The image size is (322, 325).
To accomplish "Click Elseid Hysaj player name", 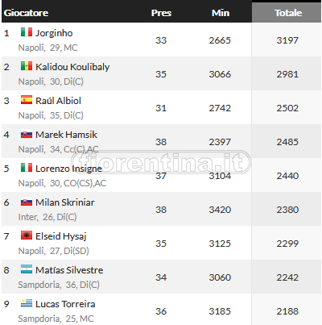I will pos(61,236).
